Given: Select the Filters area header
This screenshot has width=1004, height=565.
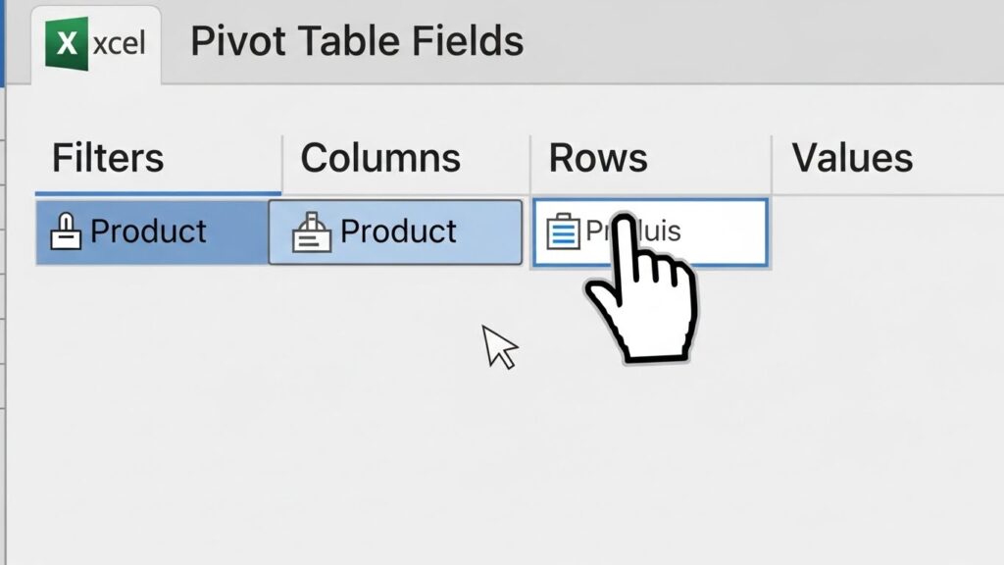Looking at the screenshot, I should pyautogui.click(x=108, y=158).
